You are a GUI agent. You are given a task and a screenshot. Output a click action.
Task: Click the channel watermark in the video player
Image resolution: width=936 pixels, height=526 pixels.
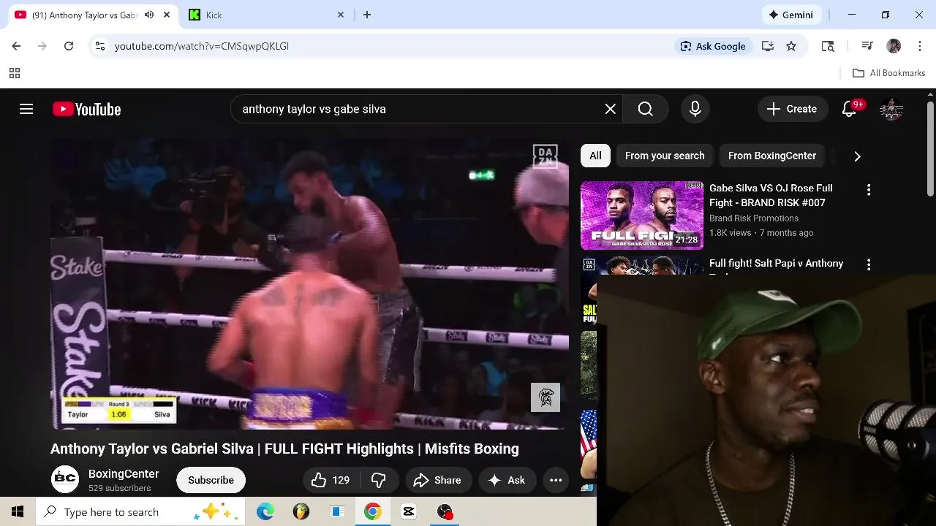coord(546,397)
